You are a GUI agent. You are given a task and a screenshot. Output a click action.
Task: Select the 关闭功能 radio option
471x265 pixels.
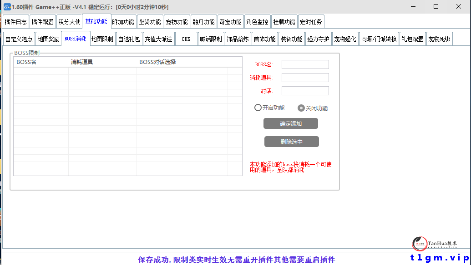pyautogui.click(x=300, y=108)
